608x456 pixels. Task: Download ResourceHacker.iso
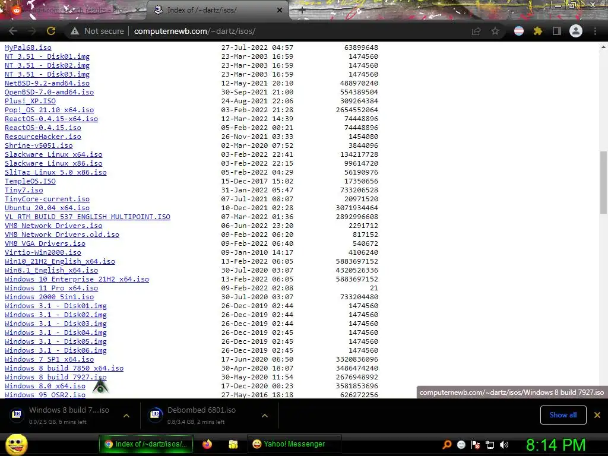point(43,137)
